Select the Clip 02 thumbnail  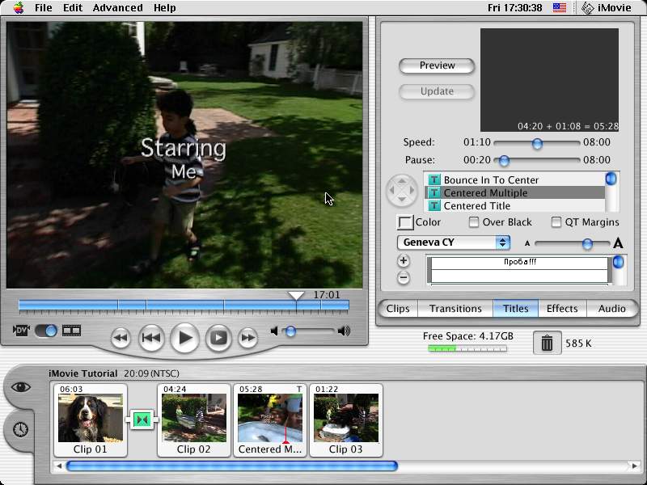pos(193,420)
